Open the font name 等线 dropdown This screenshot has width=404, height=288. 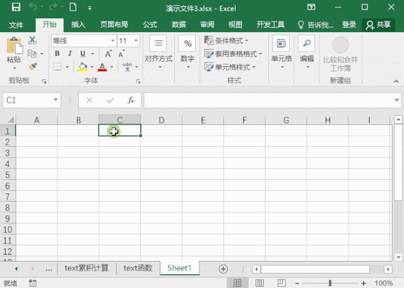112,40
